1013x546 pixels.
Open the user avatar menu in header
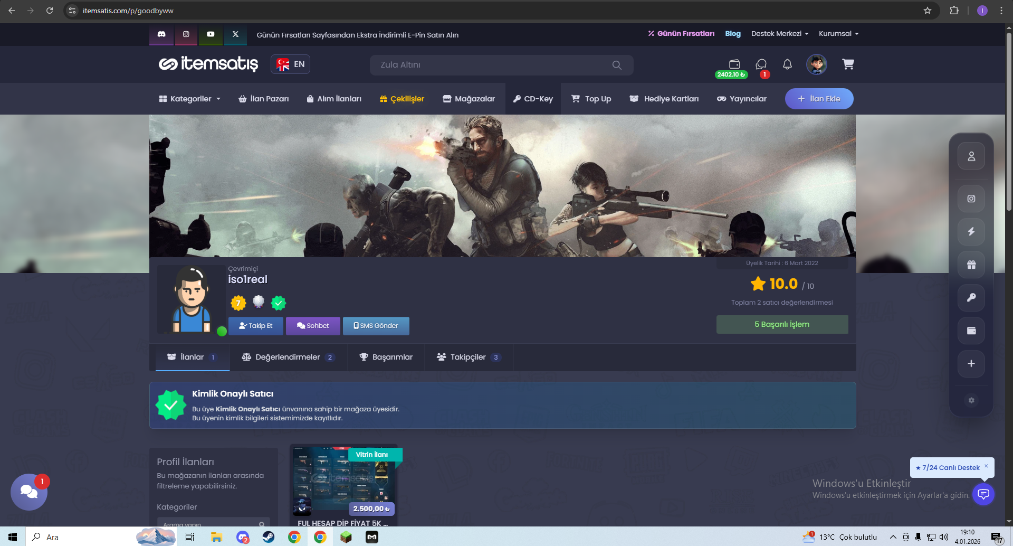[816, 64]
